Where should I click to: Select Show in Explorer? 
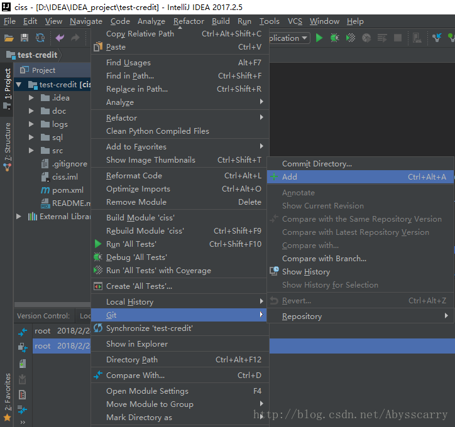(x=178, y=344)
